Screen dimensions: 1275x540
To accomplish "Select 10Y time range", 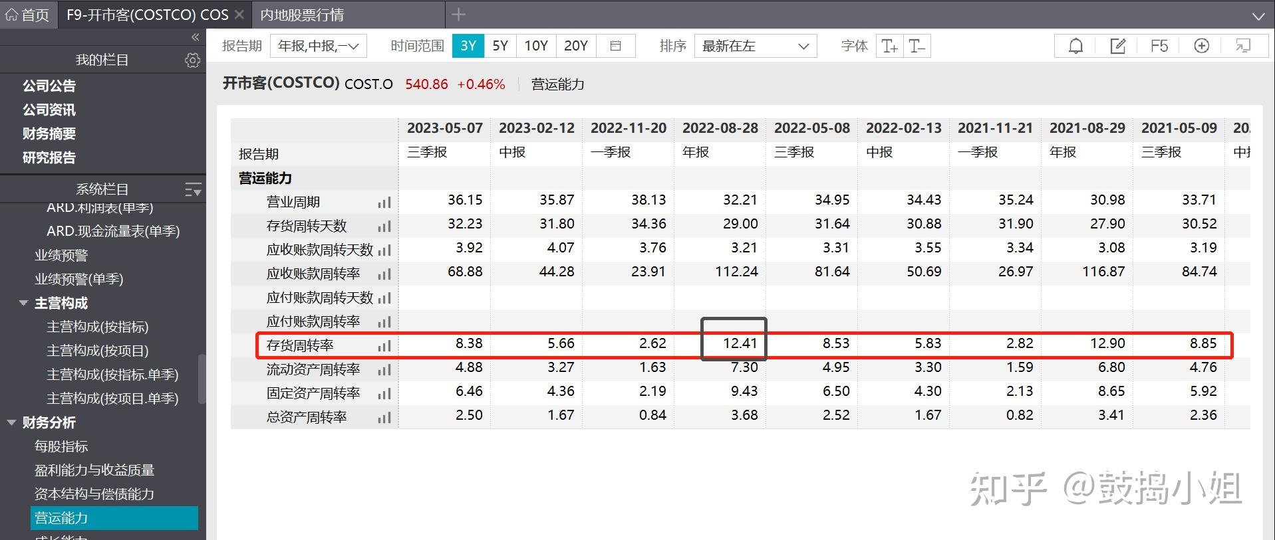I will (536, 46).
